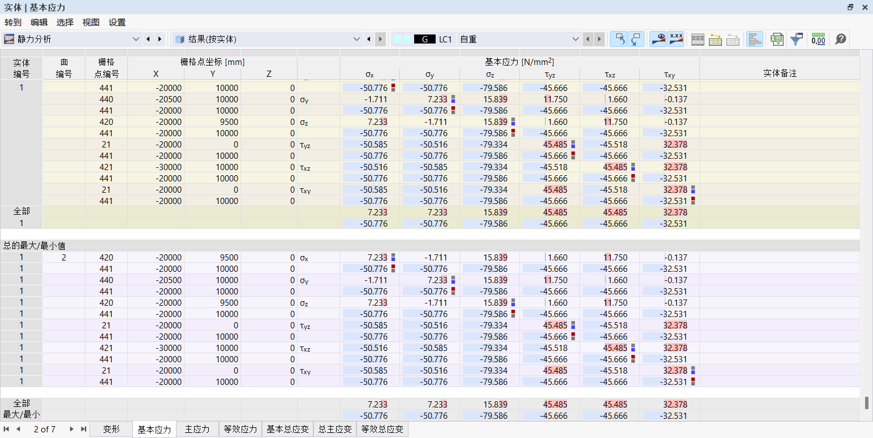Image resolution: width=873 pixels, height=438 pixels.
Task: Export the table to Excel
Action: click(776, 39)
